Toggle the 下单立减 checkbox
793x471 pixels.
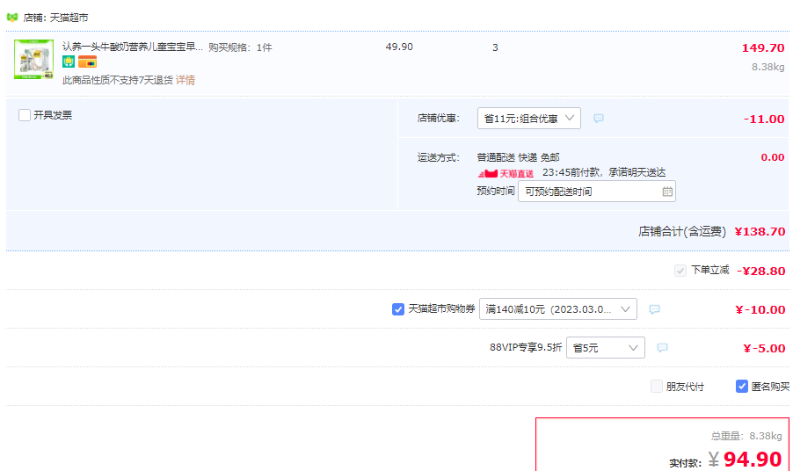tap(680, 271)
